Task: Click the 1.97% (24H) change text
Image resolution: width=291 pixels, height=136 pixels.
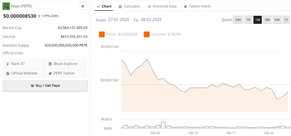Action: coord(50,16)
